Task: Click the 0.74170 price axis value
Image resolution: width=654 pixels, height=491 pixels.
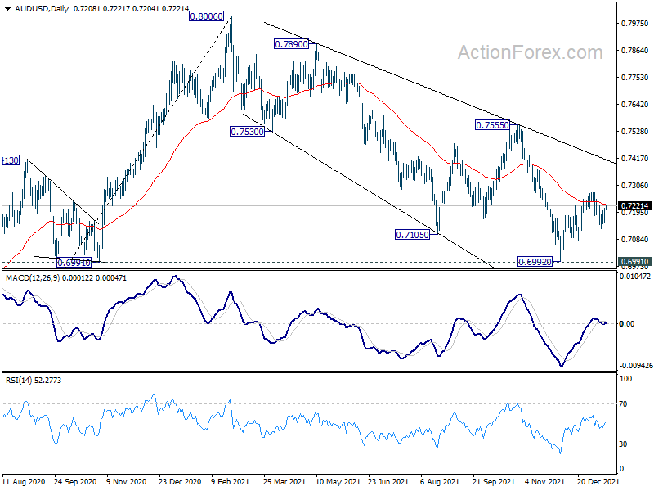Action: [635, 158]
